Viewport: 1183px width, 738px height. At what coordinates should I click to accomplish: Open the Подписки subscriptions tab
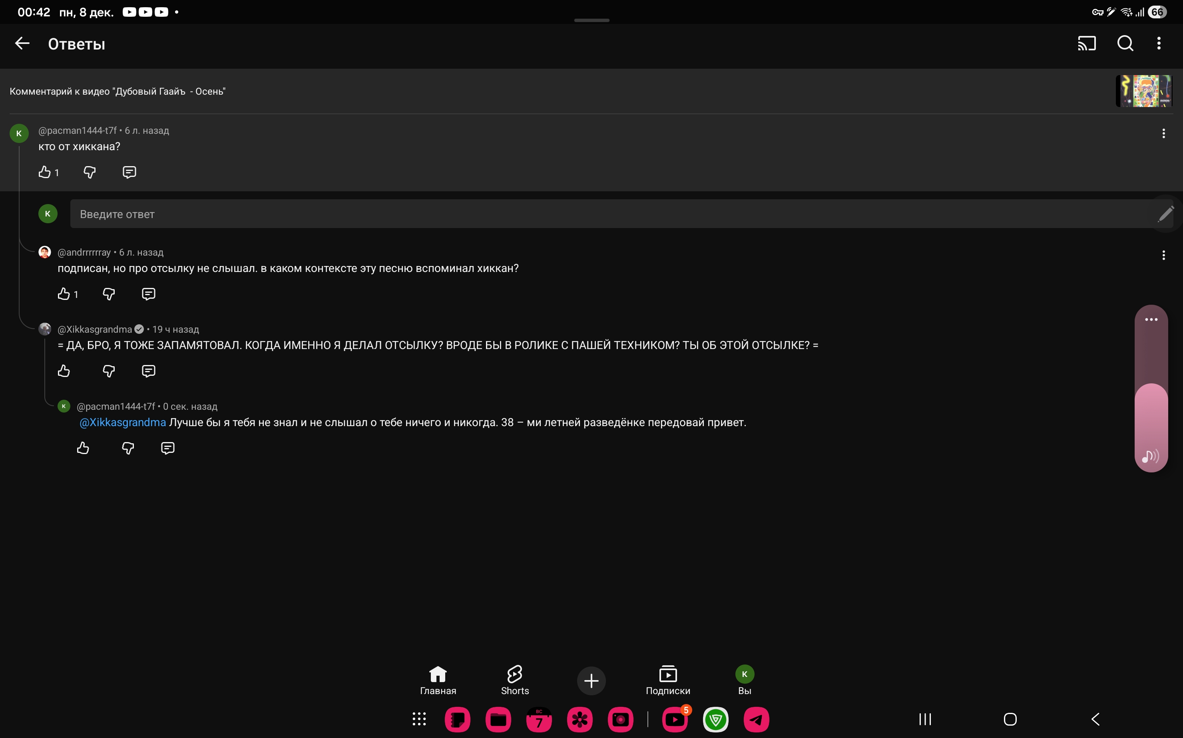pos(668,680)
